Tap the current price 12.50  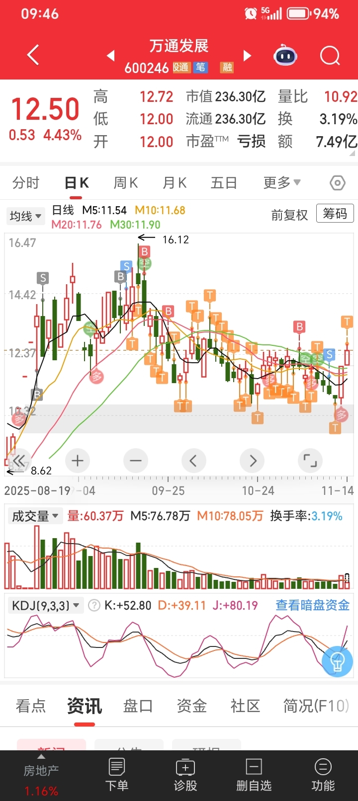[x=45, y=109]
